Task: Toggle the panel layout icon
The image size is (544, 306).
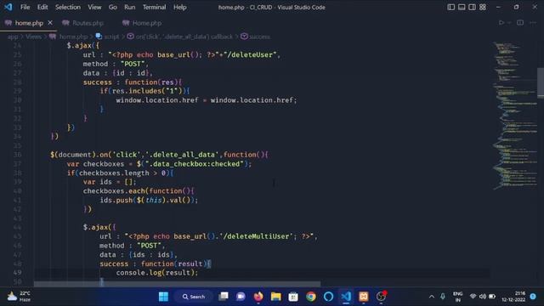Action: [462, 7]
